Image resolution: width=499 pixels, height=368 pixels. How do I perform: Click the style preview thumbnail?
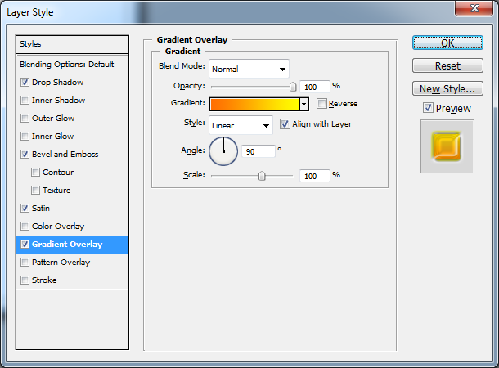447,146
